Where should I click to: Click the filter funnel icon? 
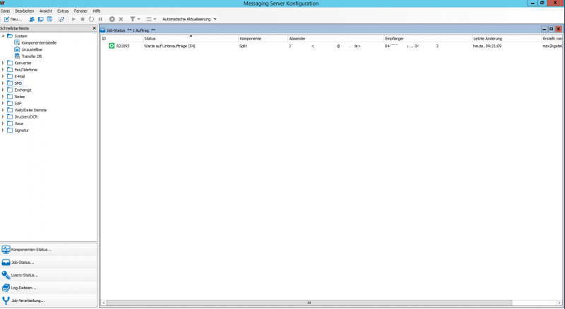pos(132,19)
